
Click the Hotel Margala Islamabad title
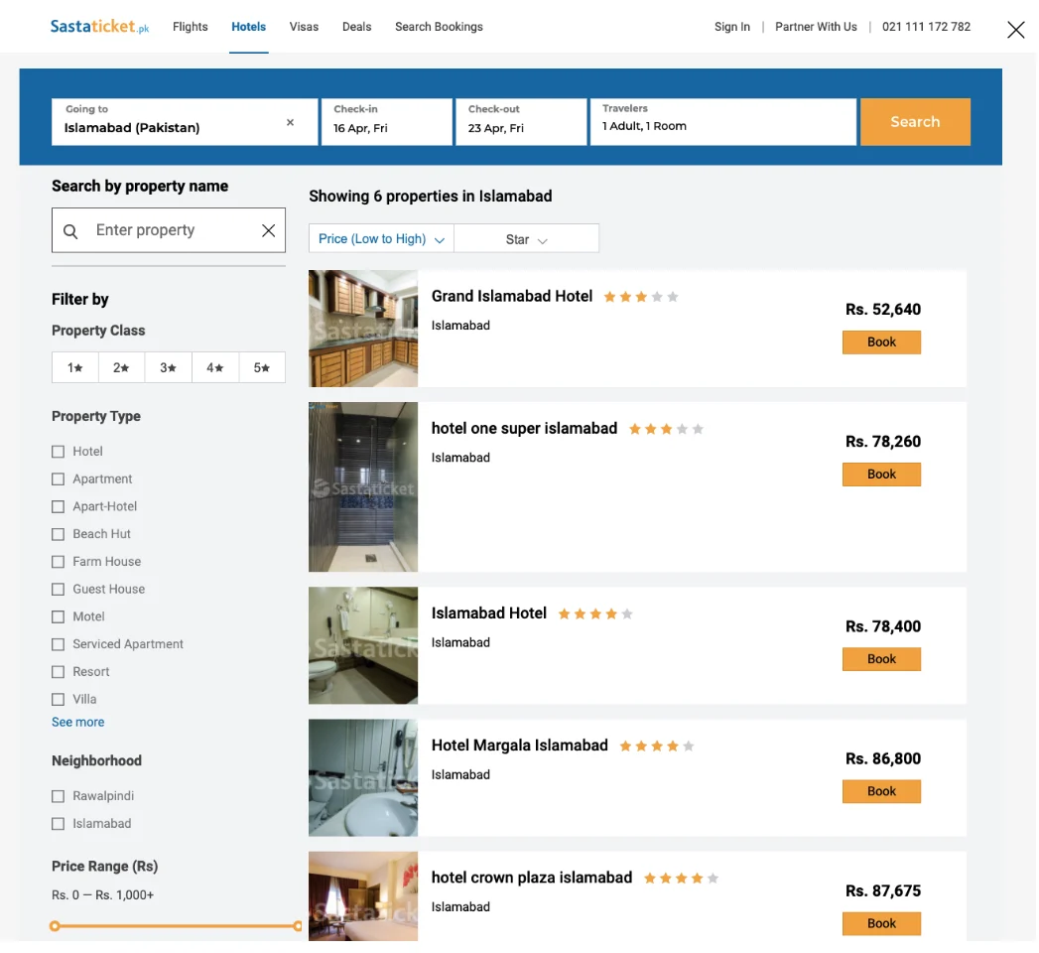click(x=520, y=746)
